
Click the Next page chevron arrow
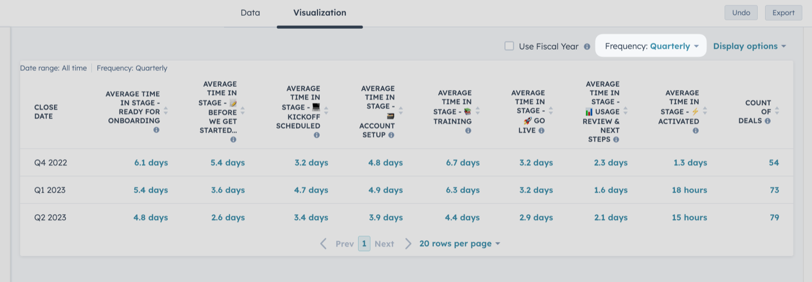click(408, 244)
